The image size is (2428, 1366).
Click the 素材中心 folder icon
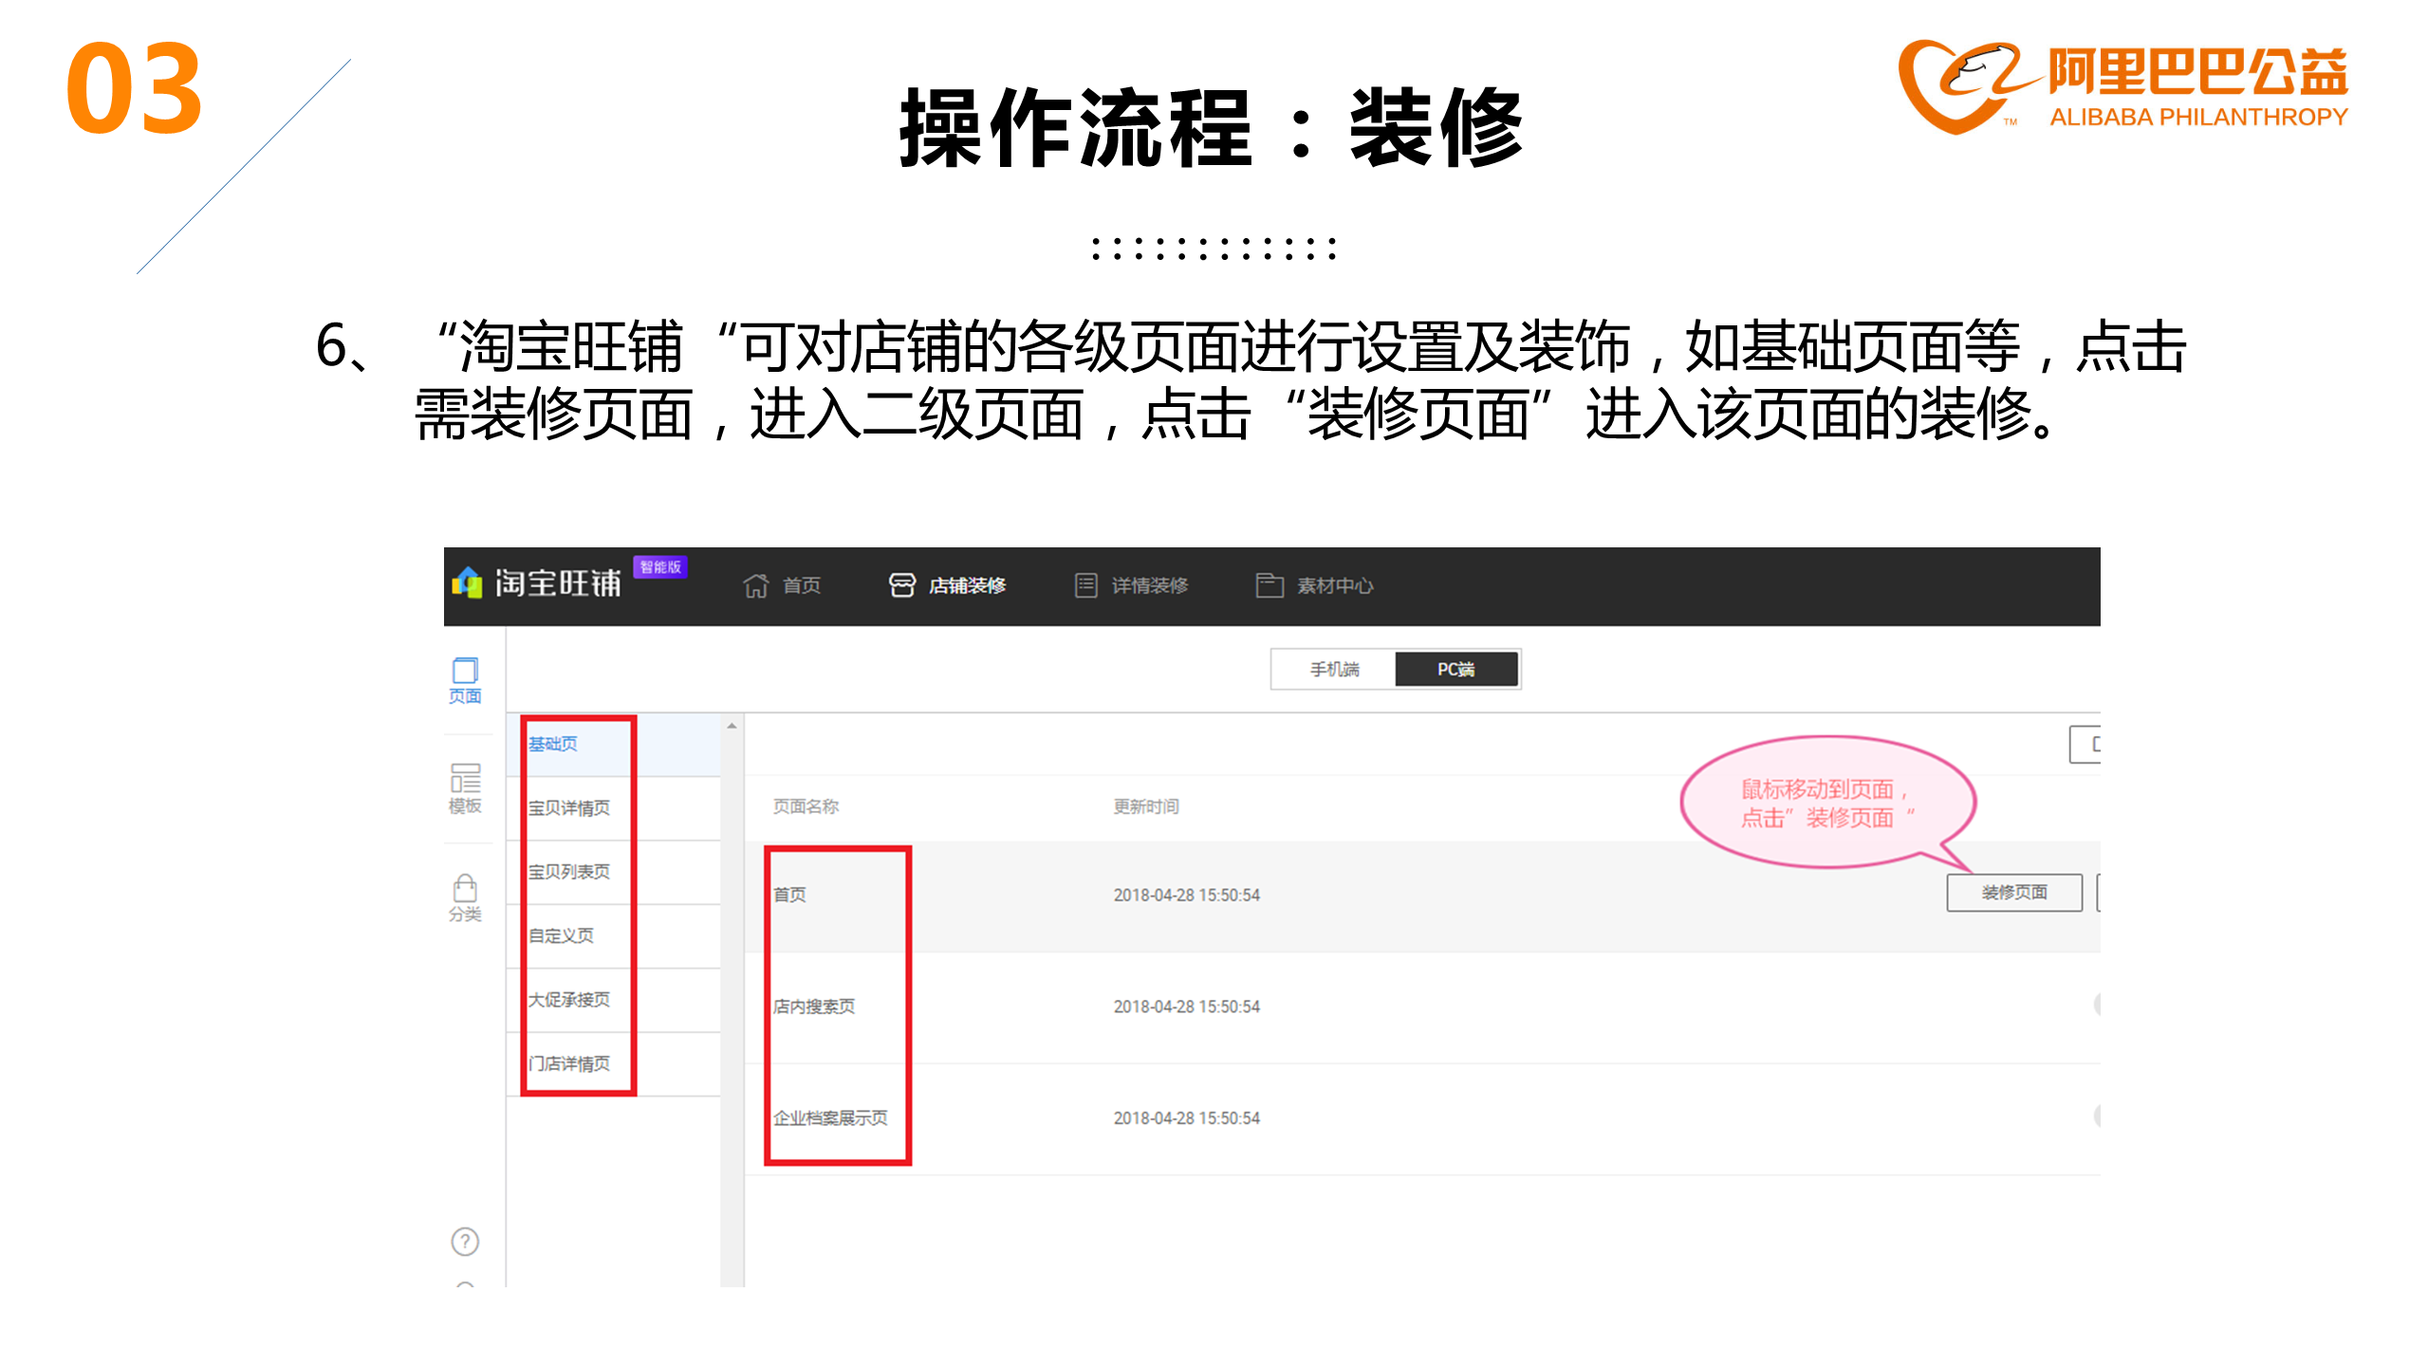click(1270, 585)
